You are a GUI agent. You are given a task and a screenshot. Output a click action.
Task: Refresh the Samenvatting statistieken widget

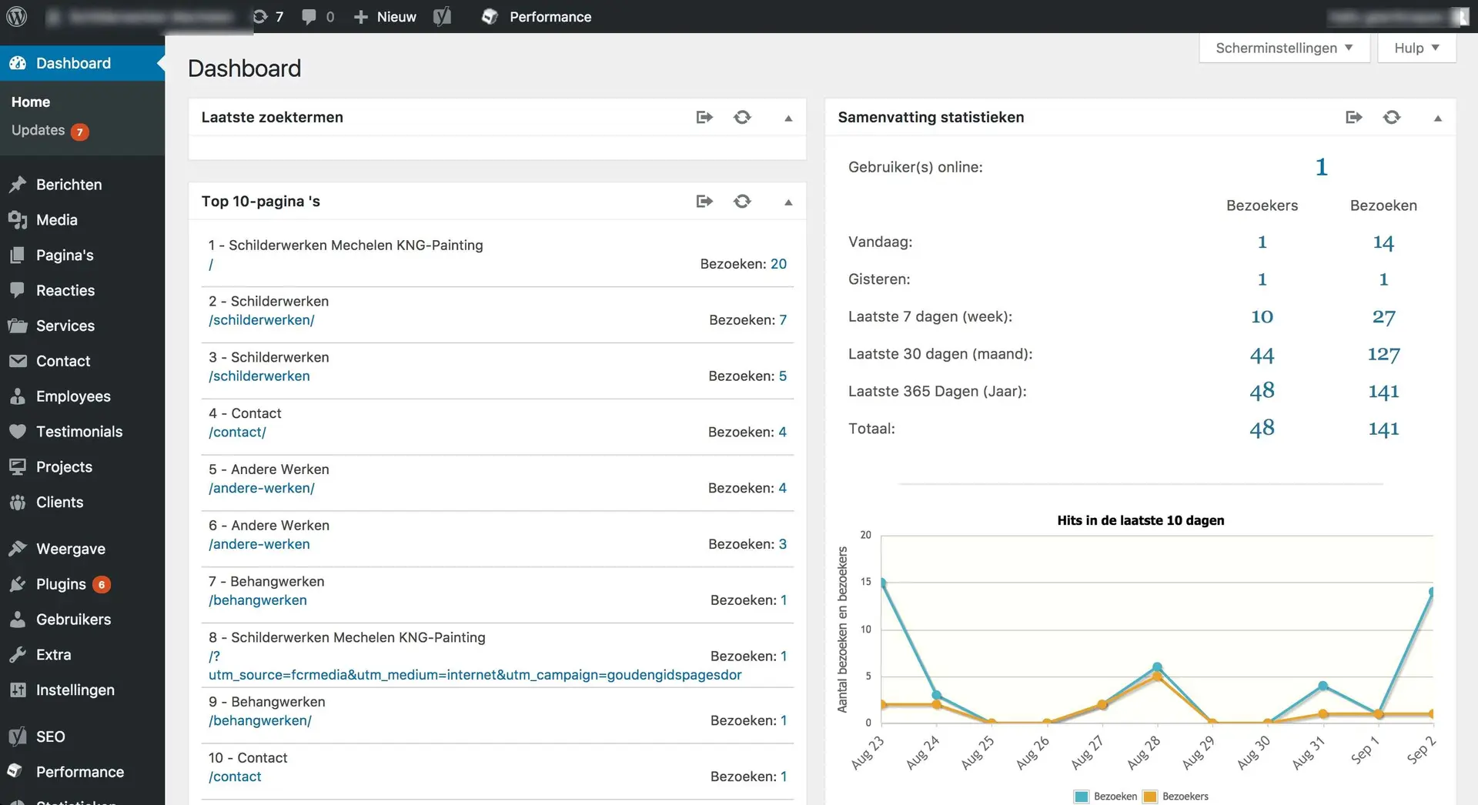(x=1392, y=117)
